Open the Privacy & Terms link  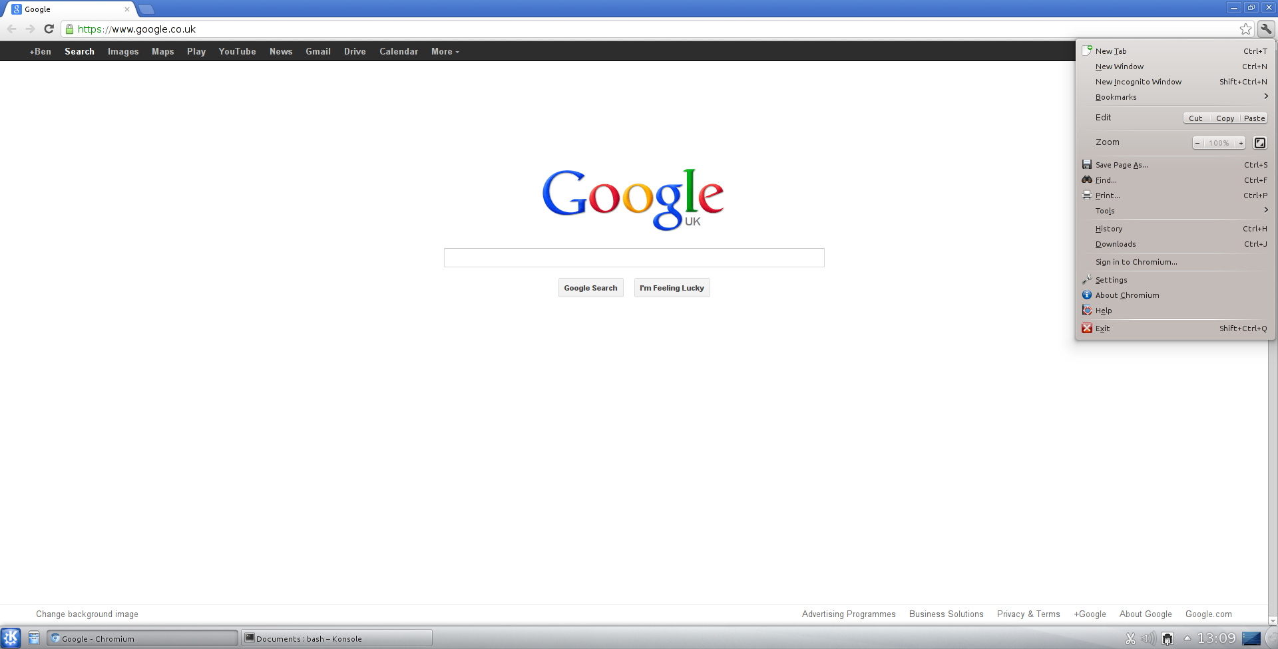tap(1028, 614)
